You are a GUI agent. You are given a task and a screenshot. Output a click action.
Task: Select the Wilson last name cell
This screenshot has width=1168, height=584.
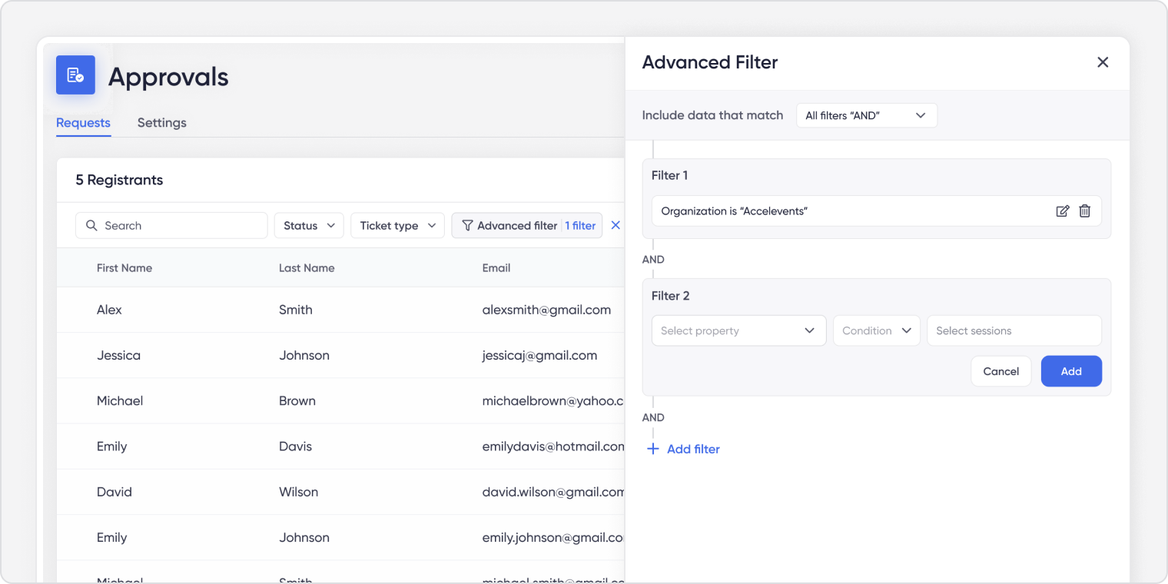298,492
